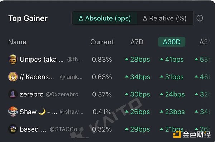Click the info icon beside Relative toggle
Viewport: 215px width, 142px height.
click(200, 18)
